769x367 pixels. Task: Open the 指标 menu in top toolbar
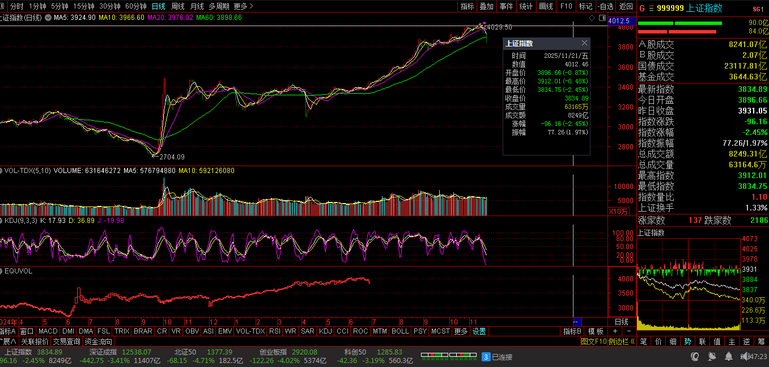tap(467, 6)
